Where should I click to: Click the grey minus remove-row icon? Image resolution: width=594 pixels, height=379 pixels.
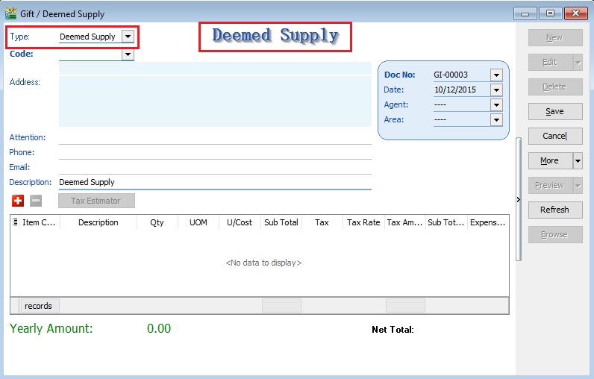(x=36, y=201)
